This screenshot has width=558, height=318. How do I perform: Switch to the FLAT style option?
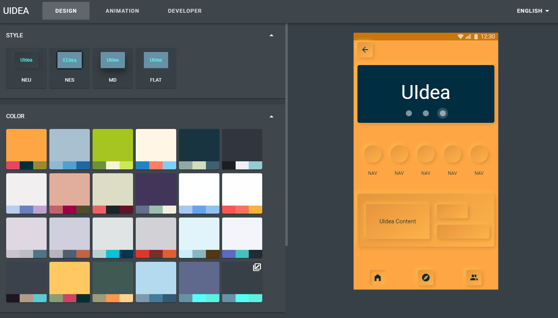click(x=156, y=68)
